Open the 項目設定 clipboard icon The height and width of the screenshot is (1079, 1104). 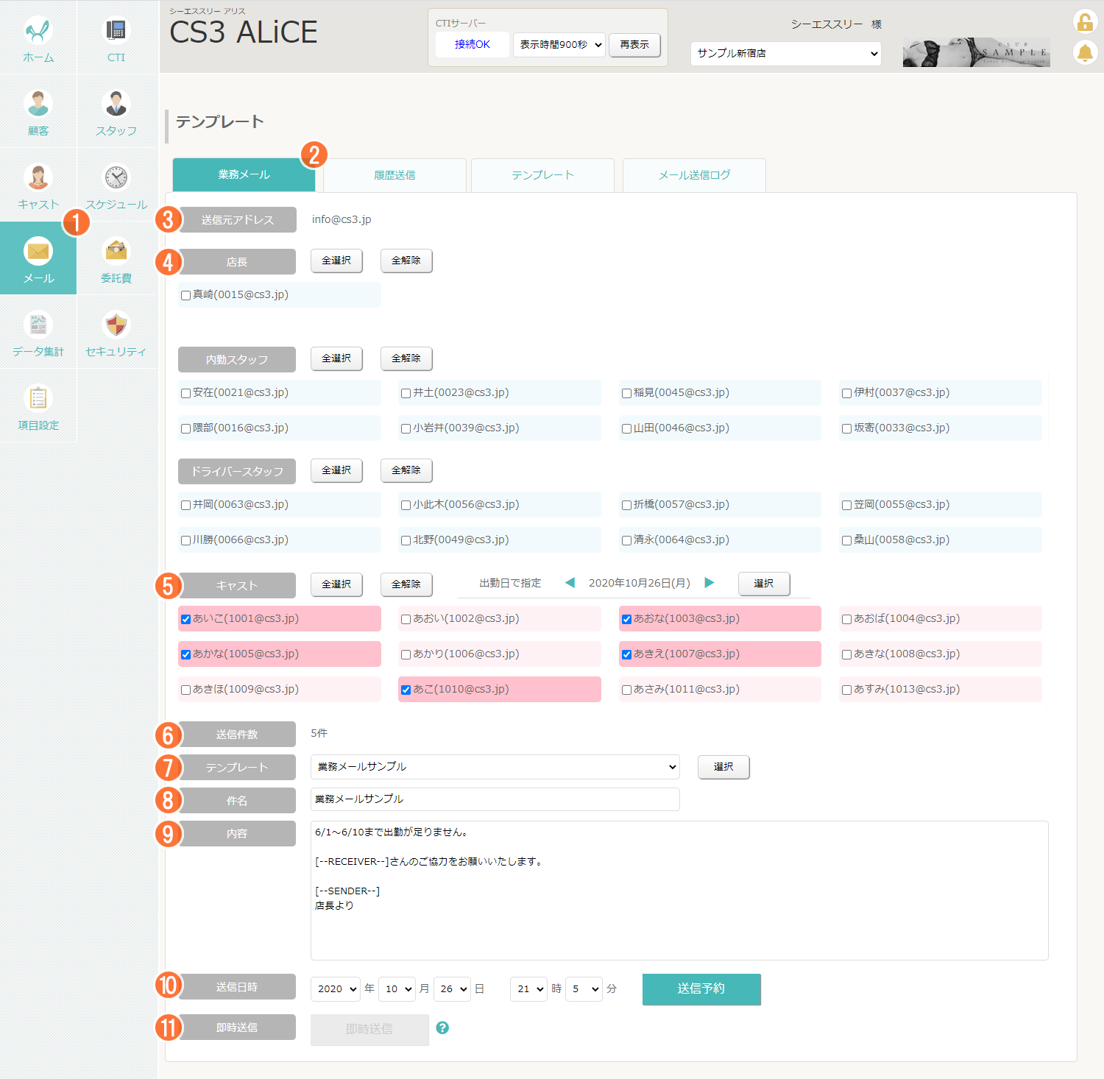[x=38, y=398]
